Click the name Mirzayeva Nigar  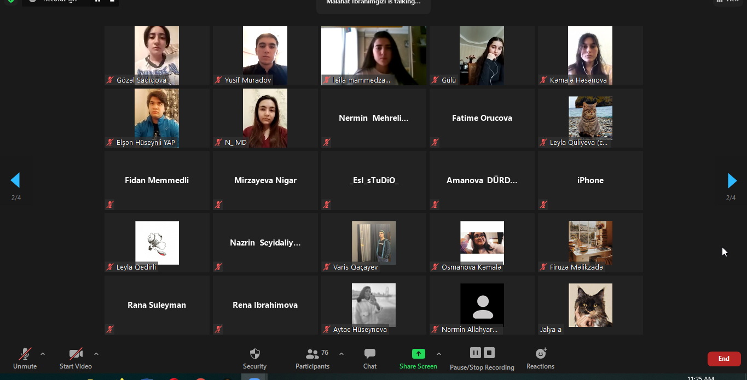pos(265,180)
